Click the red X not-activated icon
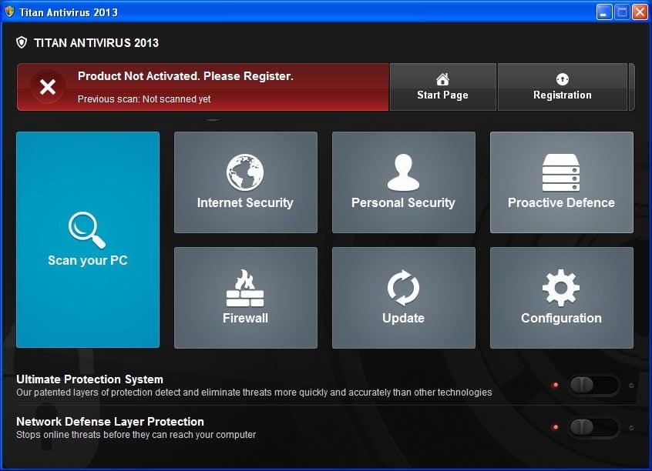The image size is (652, 471). point(48,87)
